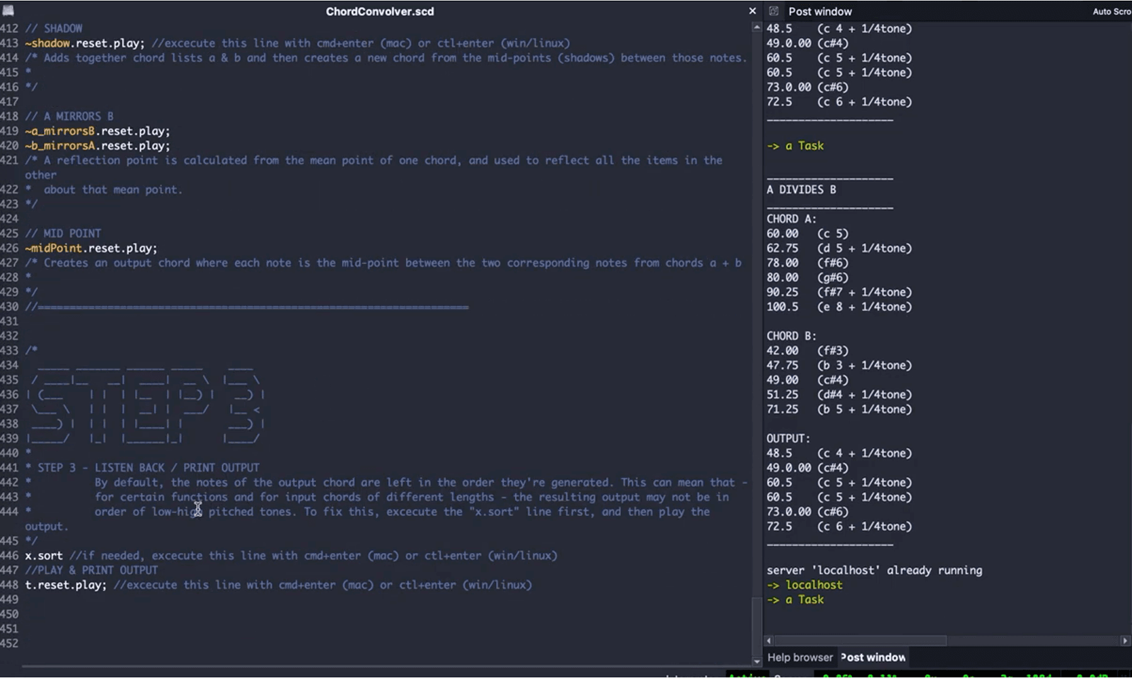
Task: Click the //PLAY & PRINT OUTPUT comment
Action: point(91,570)
